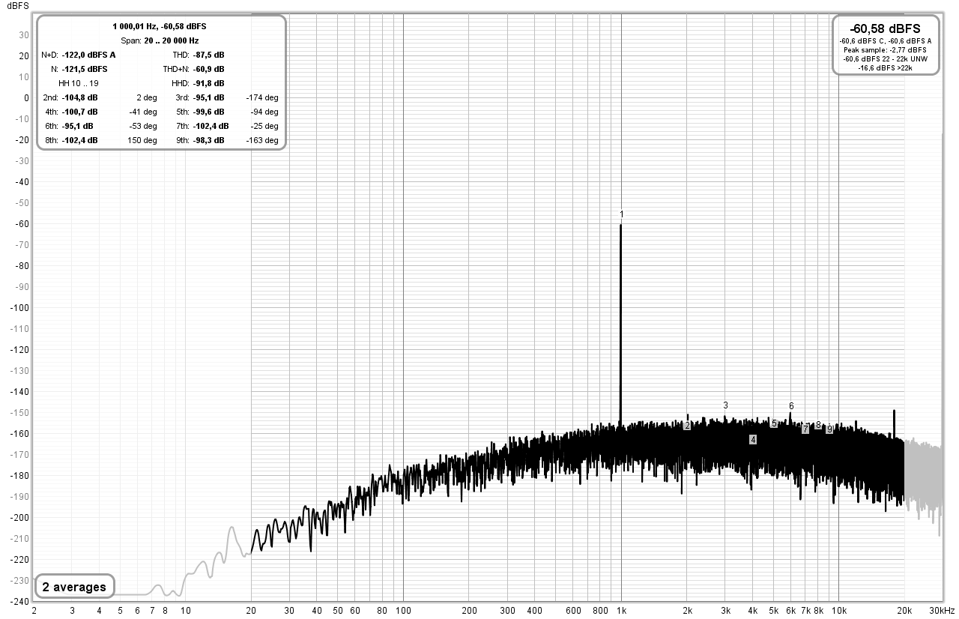Select 'Peak sample: -2,77 dBFS' readout

[885, 49]
